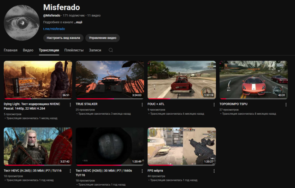
Task: Open the Misferado channel avatar
Action: coord(22,22)
